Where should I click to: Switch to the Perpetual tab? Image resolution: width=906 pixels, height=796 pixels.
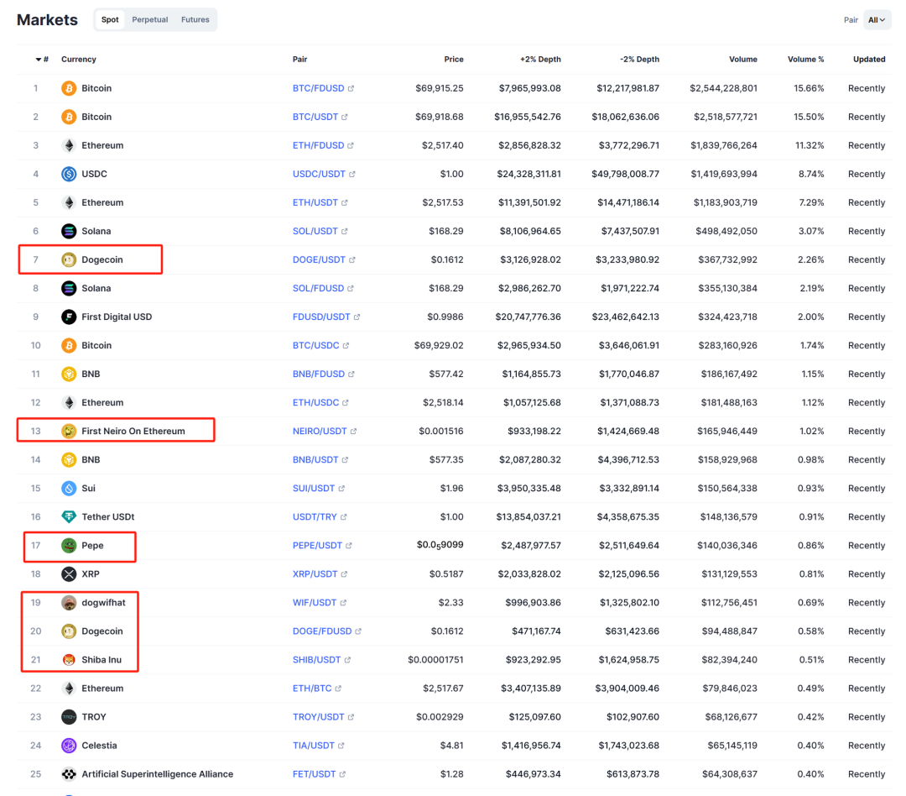tap(149, 18)
